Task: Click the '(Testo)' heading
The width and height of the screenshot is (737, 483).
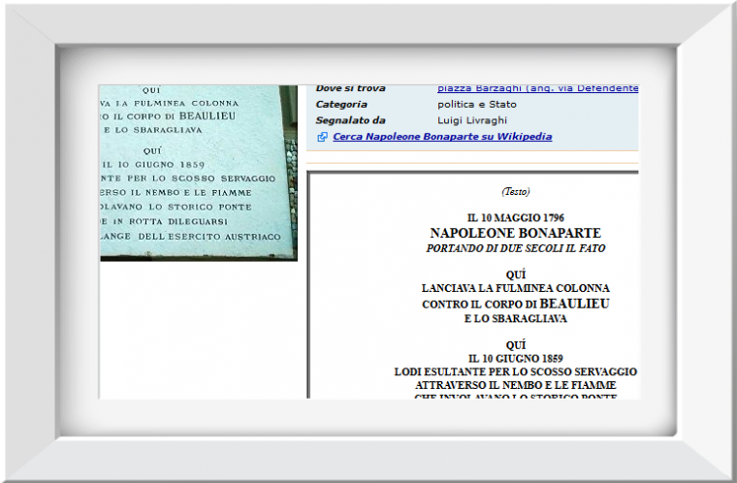Action: tap(516, 191)
